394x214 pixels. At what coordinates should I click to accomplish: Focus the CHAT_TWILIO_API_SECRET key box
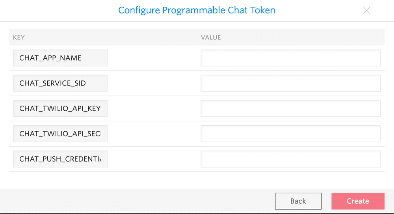(60, 134)
